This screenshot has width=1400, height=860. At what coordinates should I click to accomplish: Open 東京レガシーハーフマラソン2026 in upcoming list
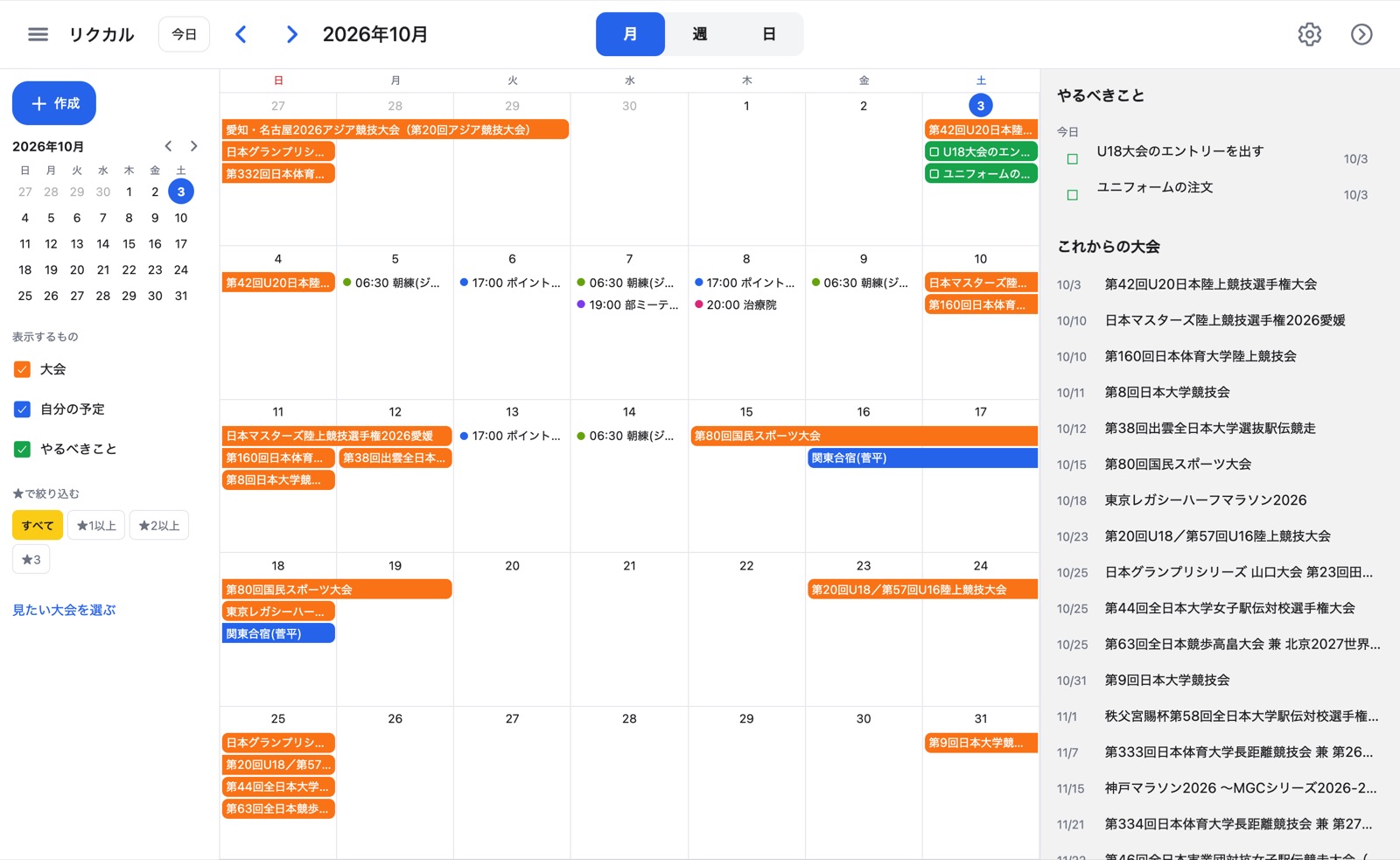[1205, 500]
